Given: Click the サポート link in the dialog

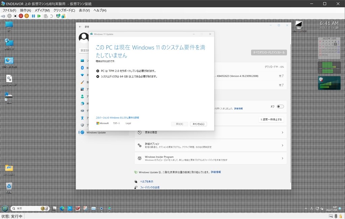Looking at the screenshot, I should [117, 123].
